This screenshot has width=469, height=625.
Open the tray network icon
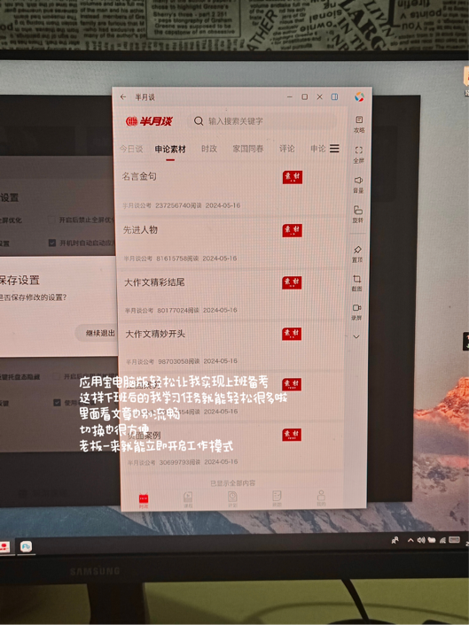click(442, 541)
